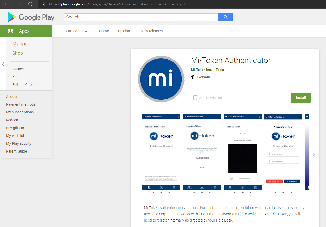Viewport: 326px width, 227px height.
Task: Go to Account settings
Action: click(x=13, y=97)
